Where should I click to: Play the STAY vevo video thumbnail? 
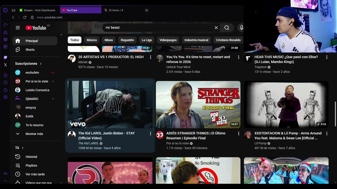click(x=110, y=104)
